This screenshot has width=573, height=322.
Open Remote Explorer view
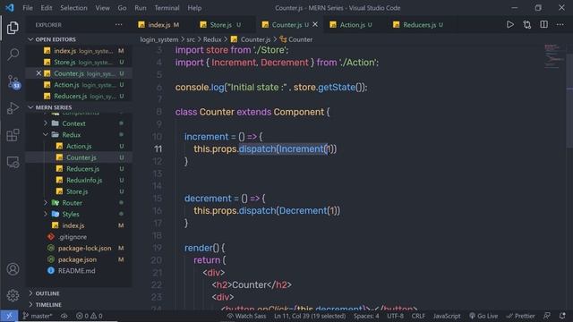point(13,162)
